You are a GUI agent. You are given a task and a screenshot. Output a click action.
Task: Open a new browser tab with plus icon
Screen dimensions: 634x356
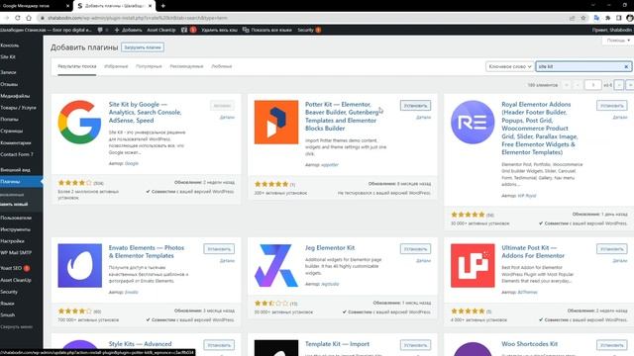click(162, 6)
